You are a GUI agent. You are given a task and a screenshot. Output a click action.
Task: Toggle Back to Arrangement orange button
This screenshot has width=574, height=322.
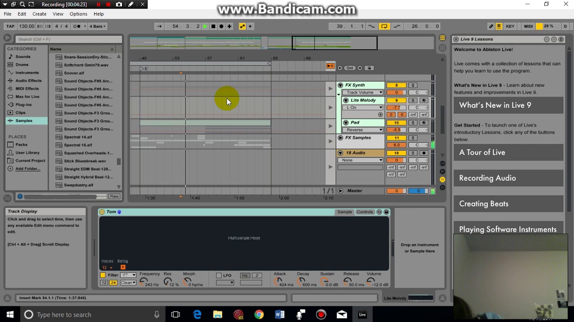330,66
